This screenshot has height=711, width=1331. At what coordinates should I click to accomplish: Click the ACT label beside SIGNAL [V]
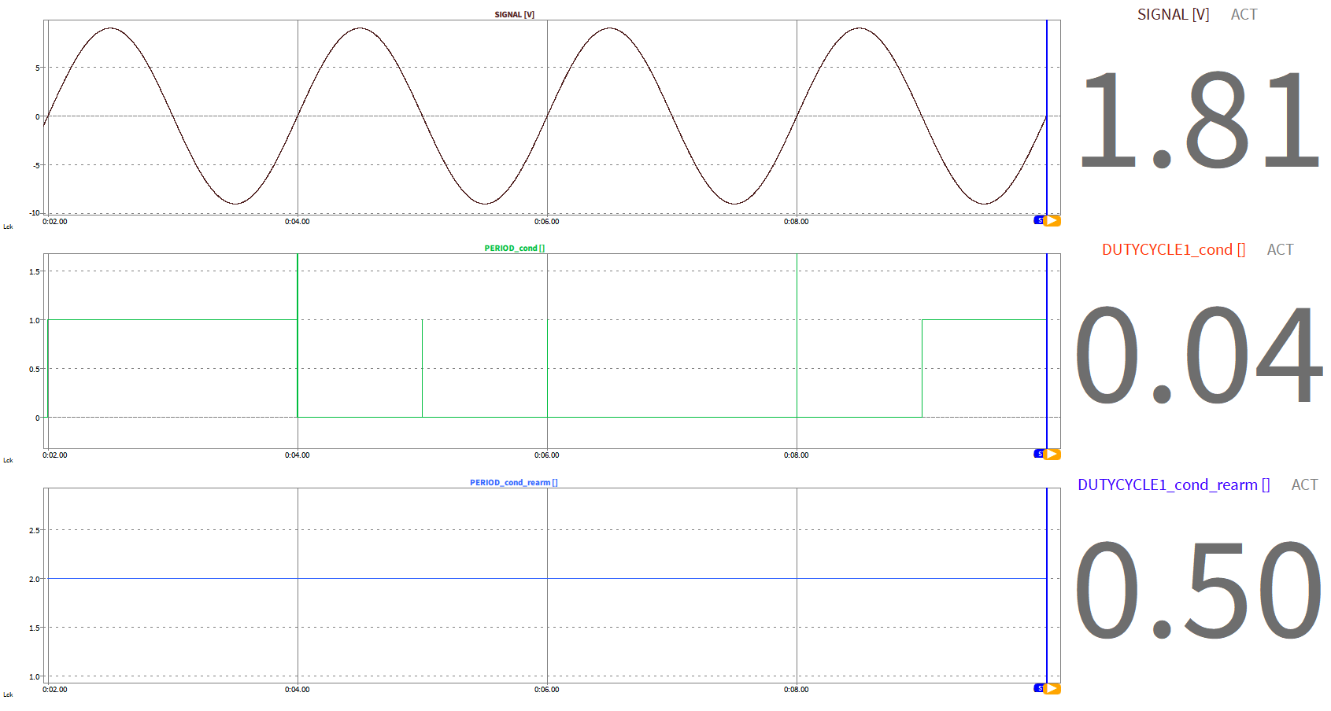pyautogui.click(x=1244, y=14)
